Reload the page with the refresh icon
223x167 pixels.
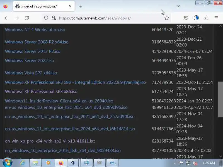coord(27,18)
